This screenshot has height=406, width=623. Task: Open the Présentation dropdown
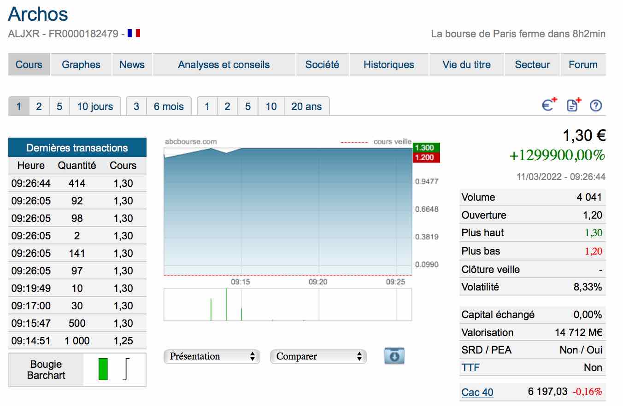212,356
